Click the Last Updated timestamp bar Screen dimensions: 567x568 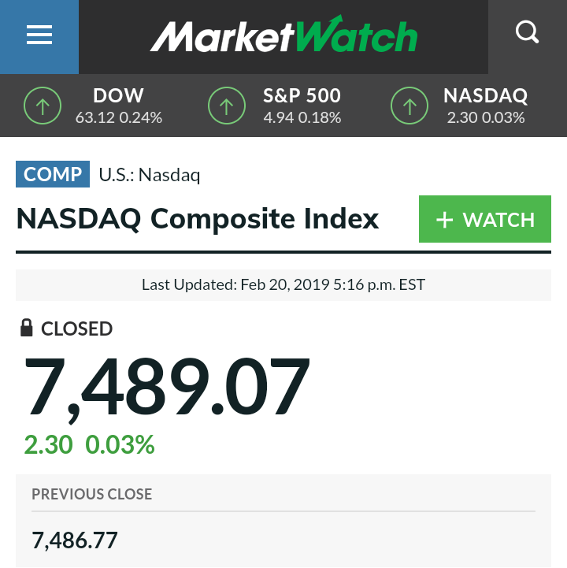point(283,285)
